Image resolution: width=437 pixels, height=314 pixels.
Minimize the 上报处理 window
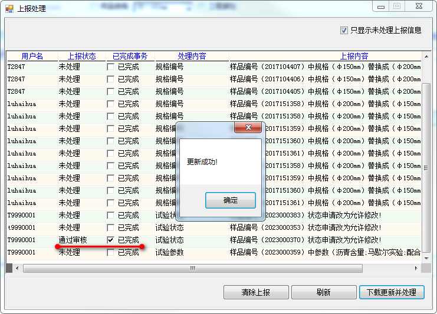[381, 6]
